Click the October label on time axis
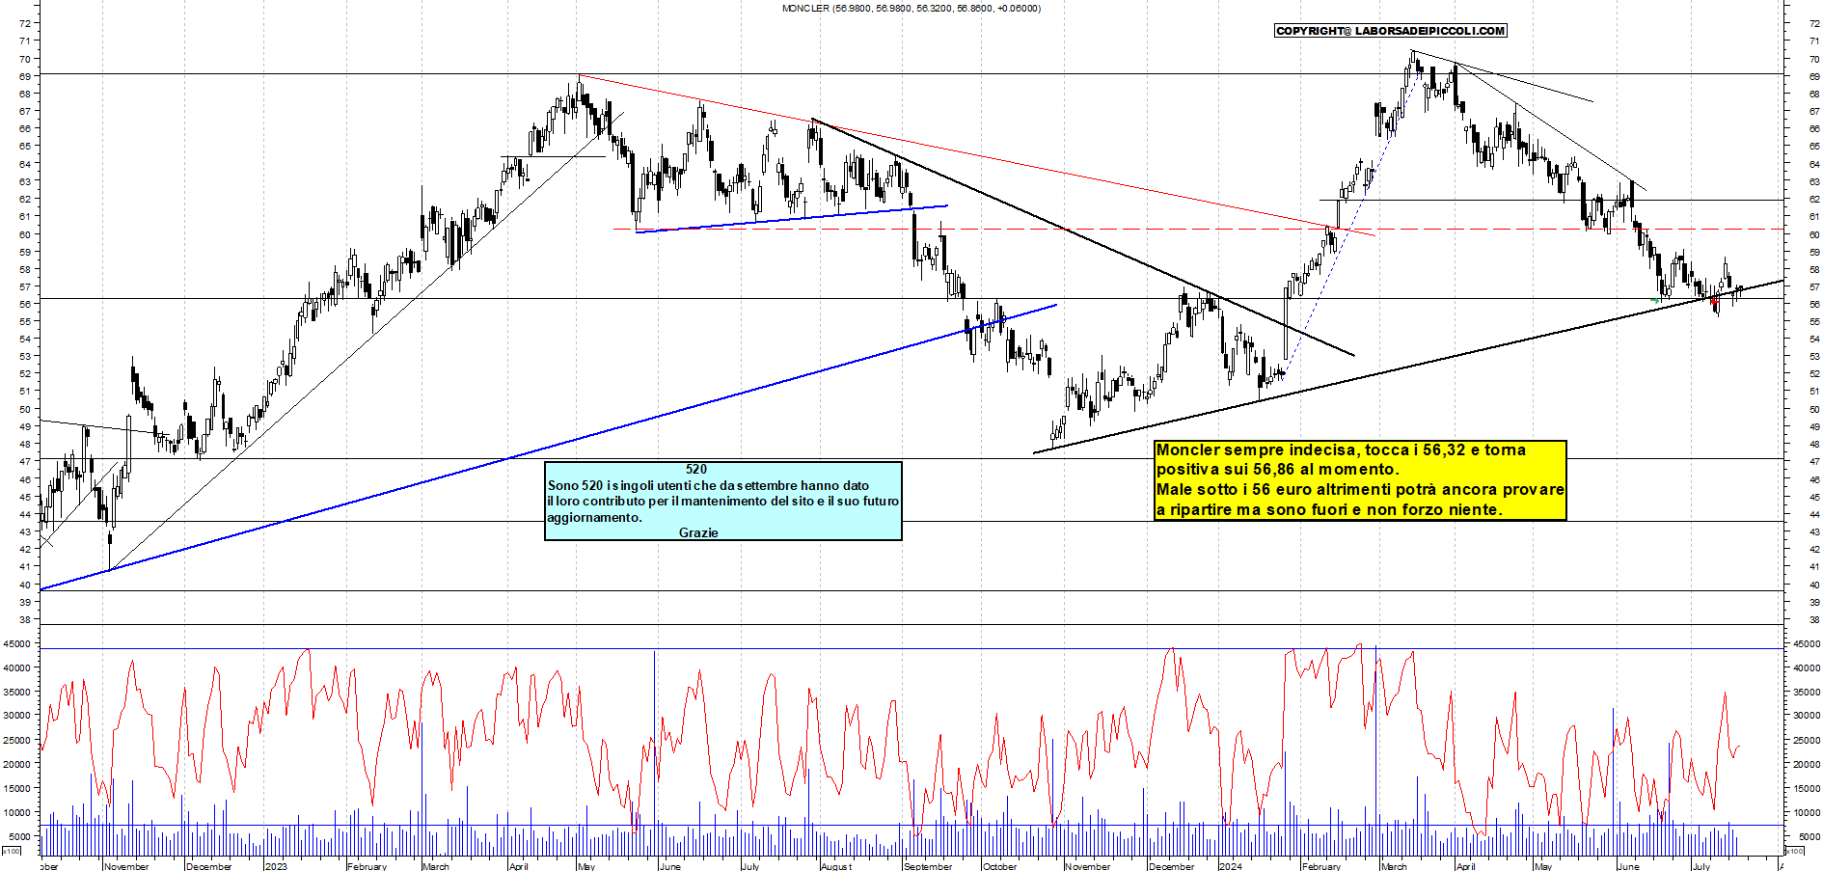This screenshot has height=871, width=1823. click(x=999, y=866)
